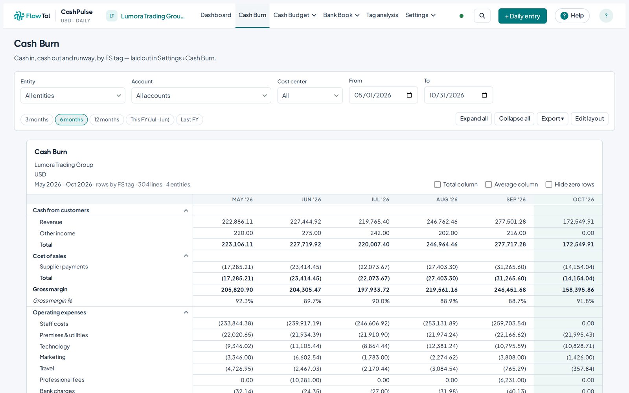Enable the Total column checkbox
Image resolution: width=629 pixels, height=393 pixels.
437,184
